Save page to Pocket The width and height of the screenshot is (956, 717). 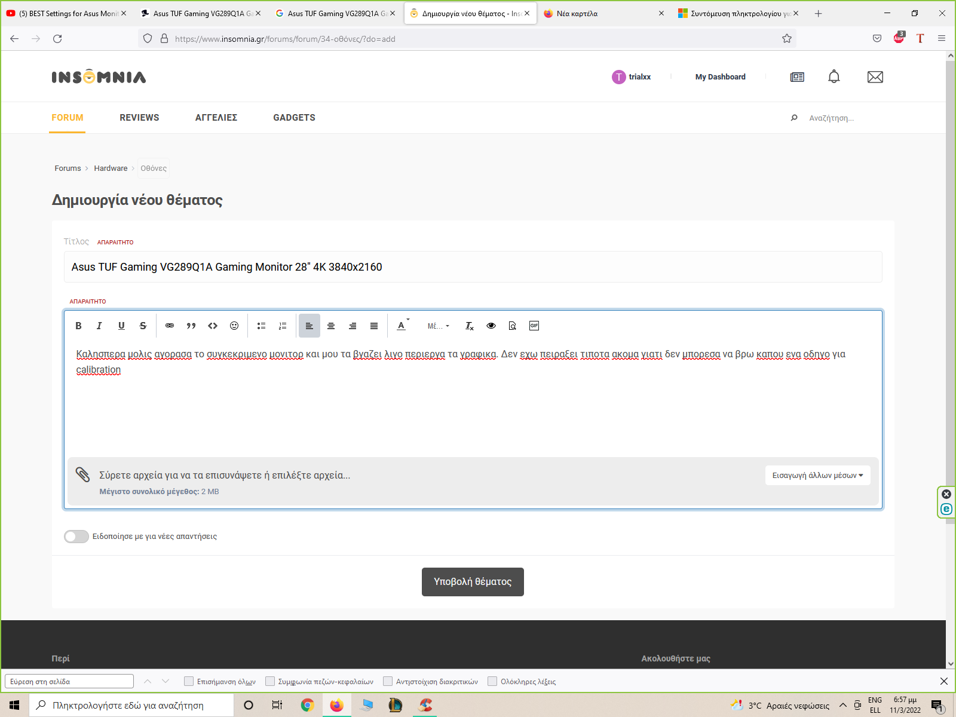pyautogui.click(x=877, y=39)
